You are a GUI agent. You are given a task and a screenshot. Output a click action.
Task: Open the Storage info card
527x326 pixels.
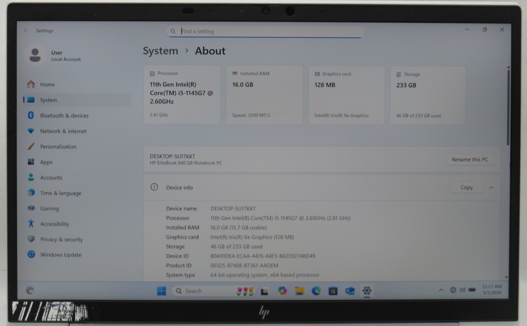pyautogui.click(x=428, y=95)
